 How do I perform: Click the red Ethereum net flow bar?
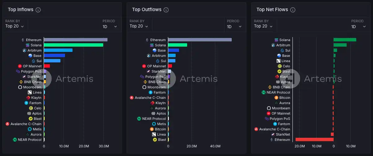[314, 140]
